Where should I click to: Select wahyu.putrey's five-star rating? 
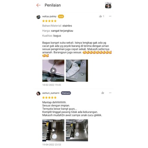point(49,21)
